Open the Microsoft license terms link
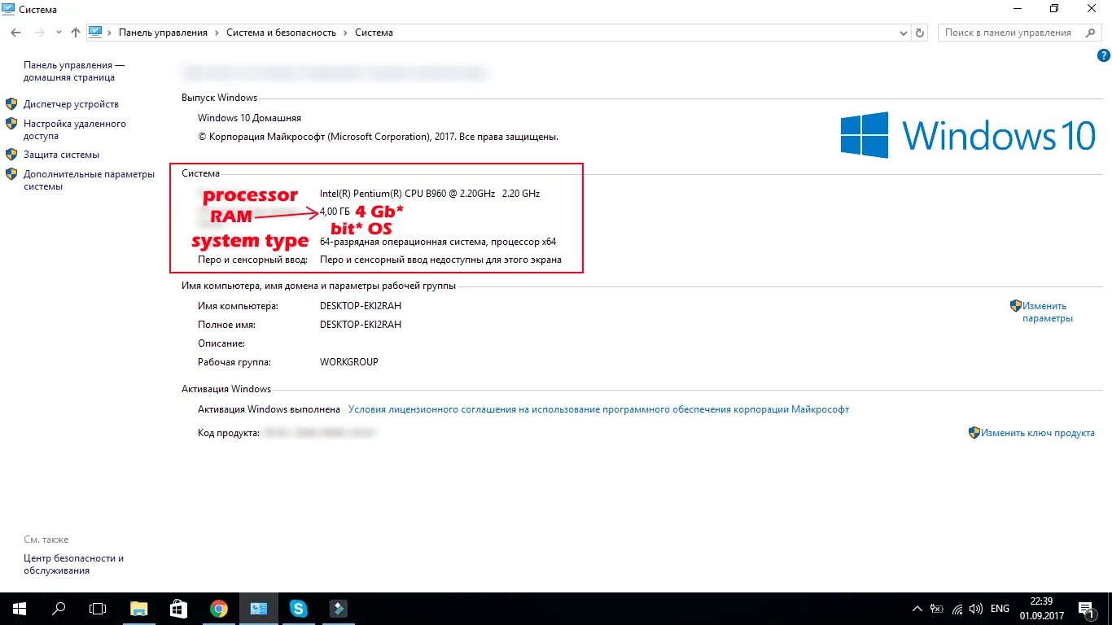The image size is (1112, 625). tap(598, 409)
